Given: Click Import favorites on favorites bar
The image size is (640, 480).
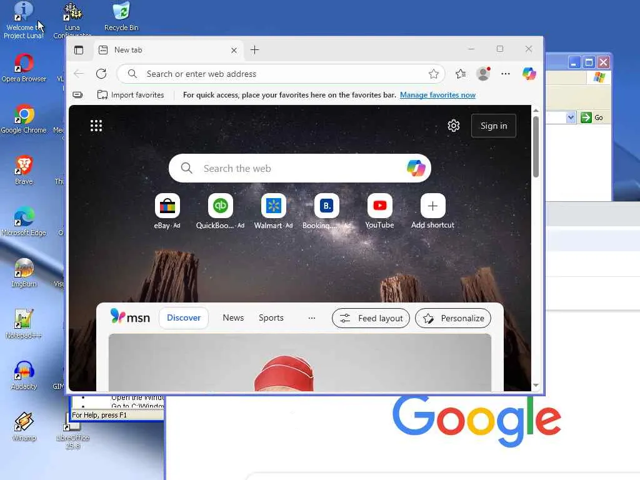Looking at the screenshot, I should (x=131, y=95).
